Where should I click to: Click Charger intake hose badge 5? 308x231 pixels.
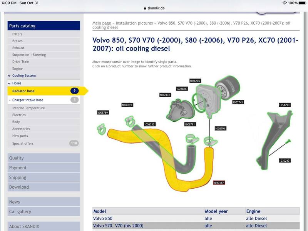(74, 100)
